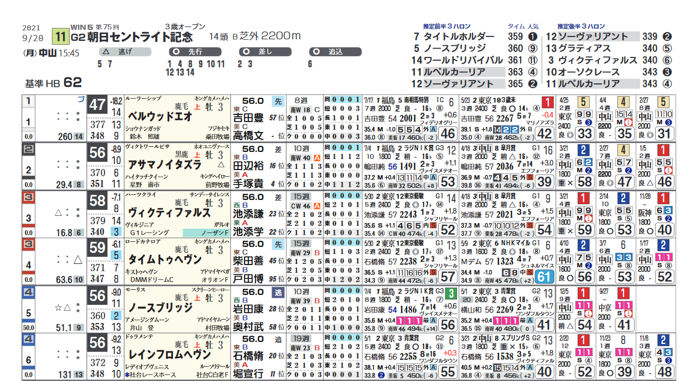Click jockey name 岩田康 in jockey column
The width and height of the screenshot is (696, 381).
(x=248, y=308)
